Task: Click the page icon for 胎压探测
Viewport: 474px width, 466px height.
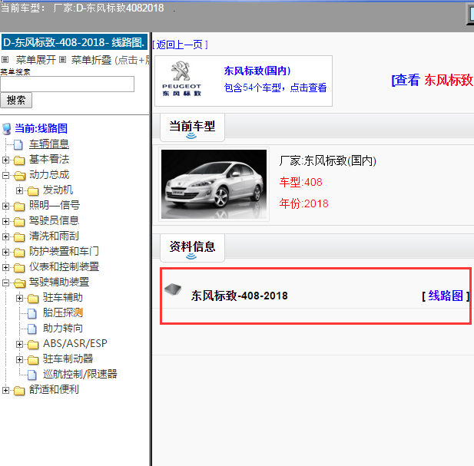Action: 32,313
